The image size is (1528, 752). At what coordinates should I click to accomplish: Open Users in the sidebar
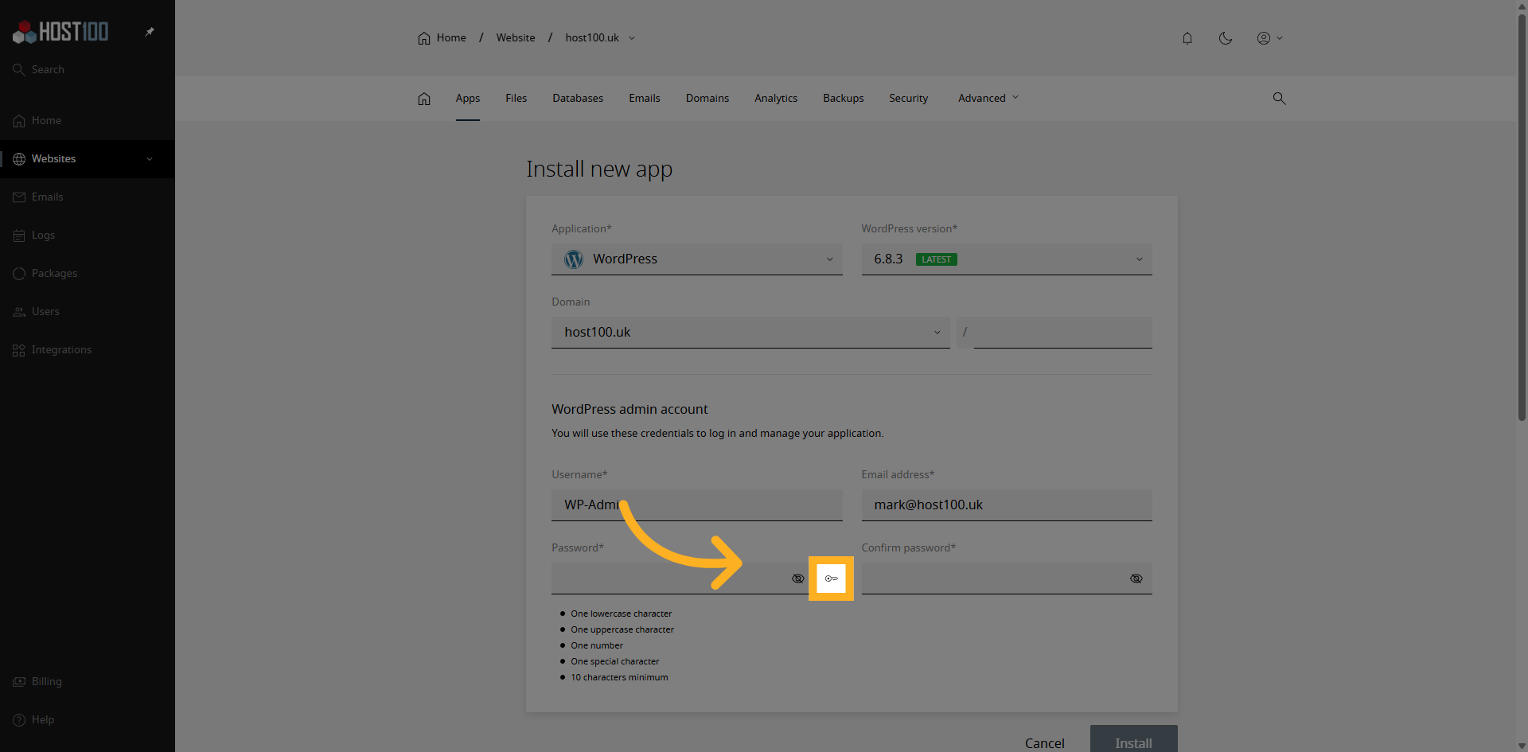click(88, 311)
